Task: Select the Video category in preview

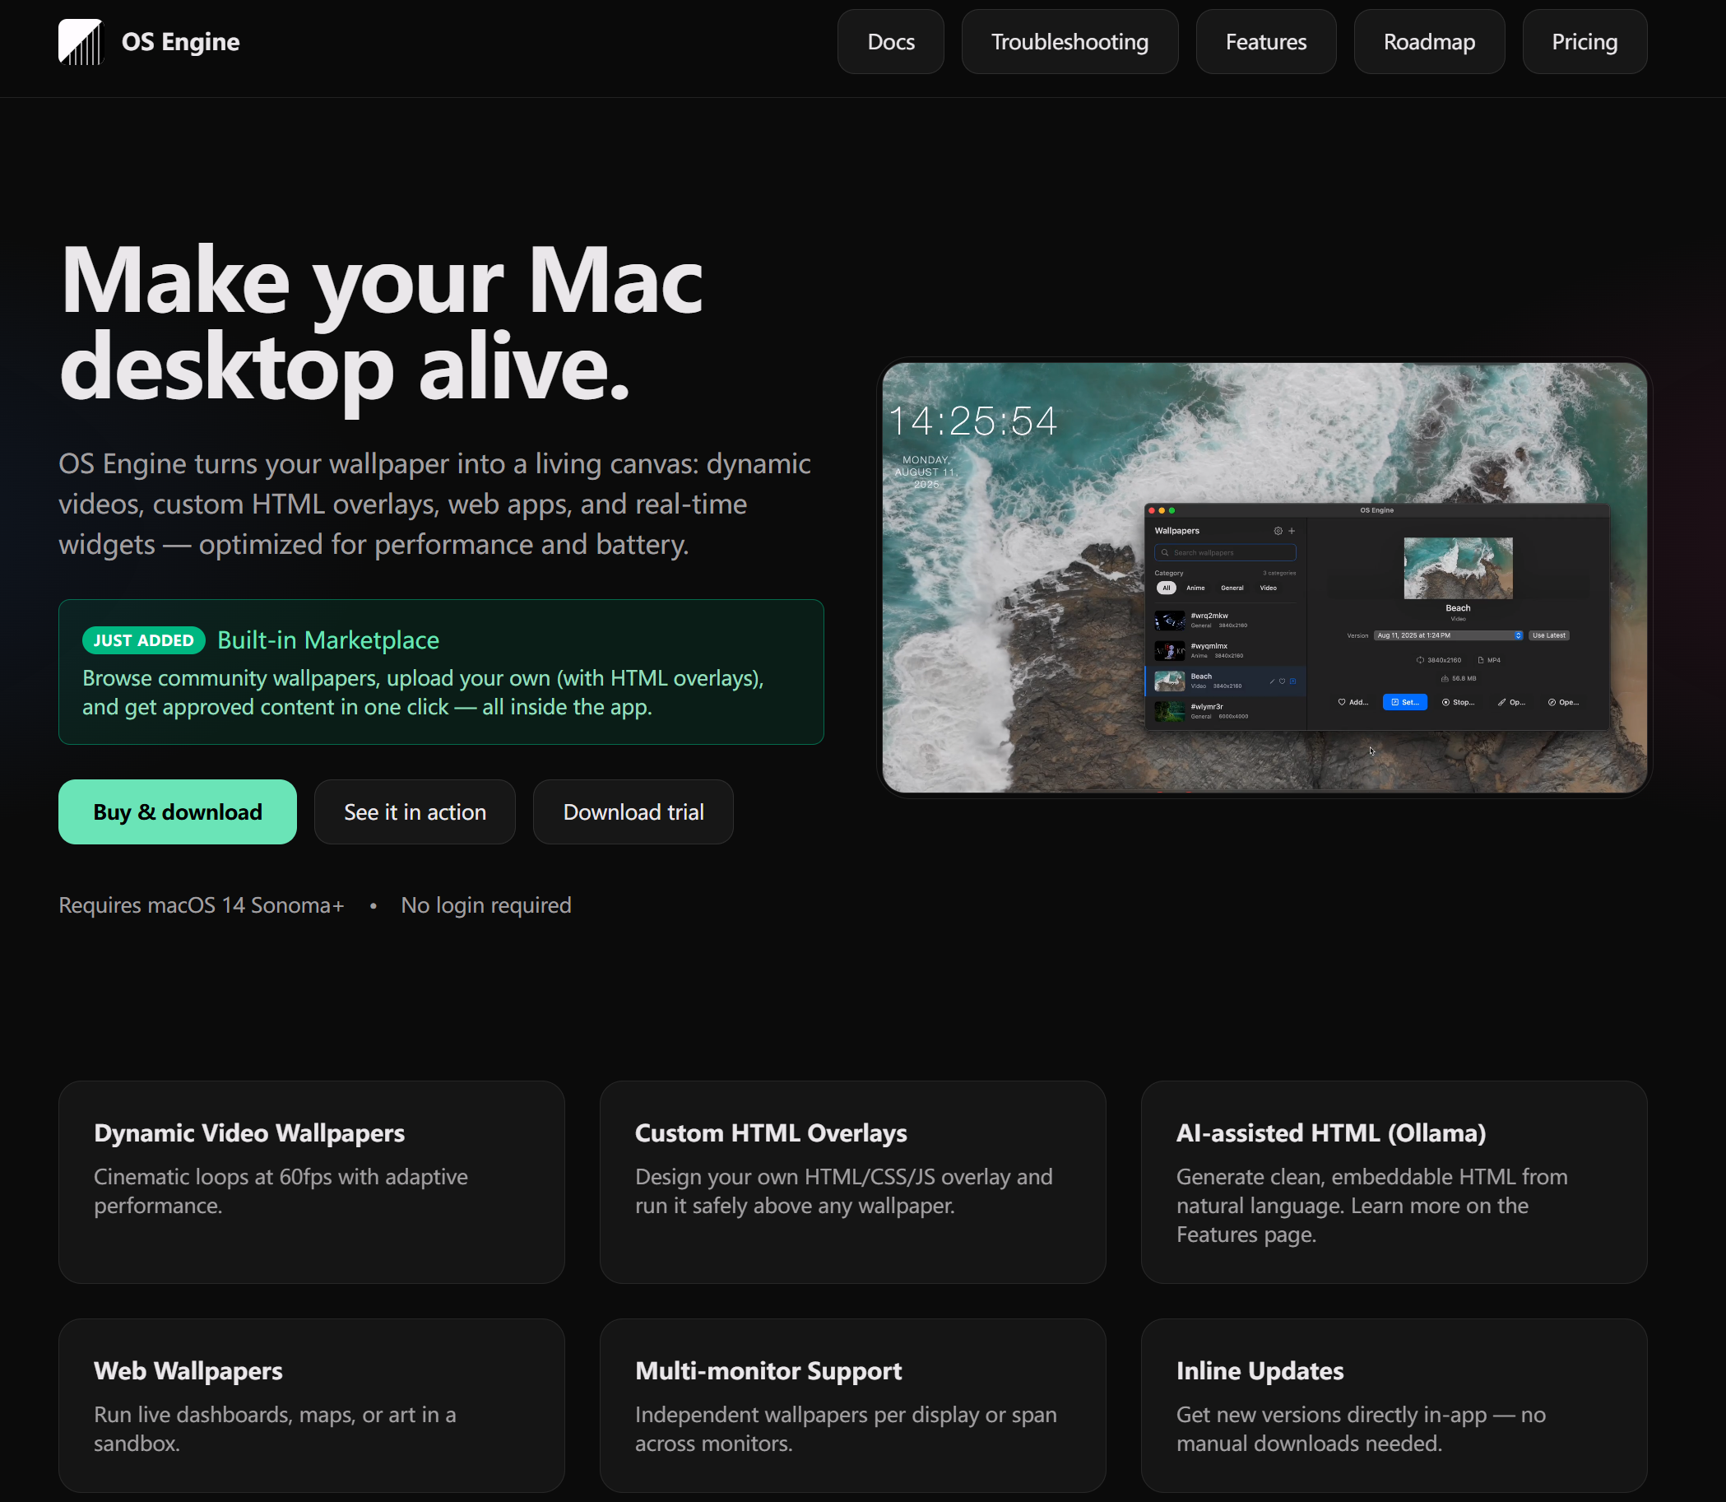Action: (1269, 588)
